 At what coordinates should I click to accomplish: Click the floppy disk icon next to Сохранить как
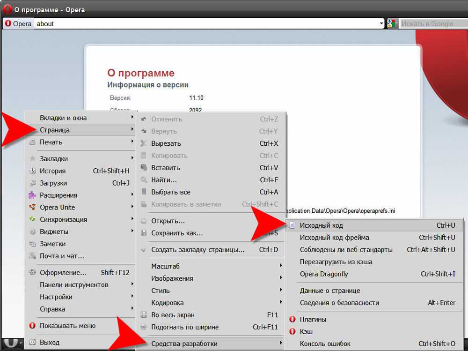[144, 233]
